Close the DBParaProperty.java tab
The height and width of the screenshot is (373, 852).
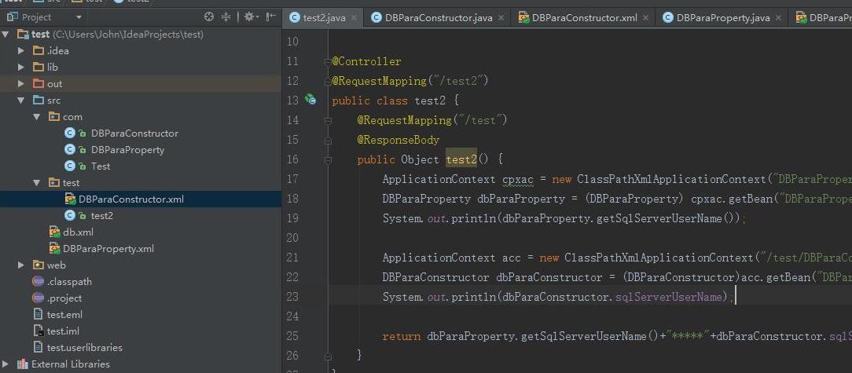pos(779,18)
